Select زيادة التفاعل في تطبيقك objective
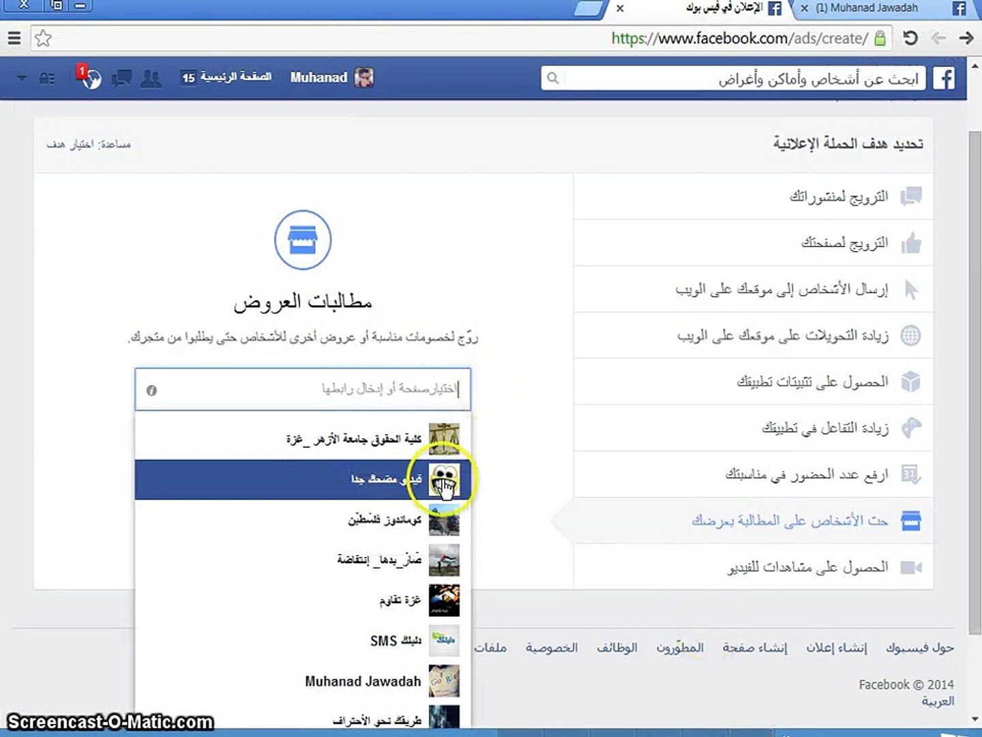Screen dimensions: 982x737 [x=754, y=429]
